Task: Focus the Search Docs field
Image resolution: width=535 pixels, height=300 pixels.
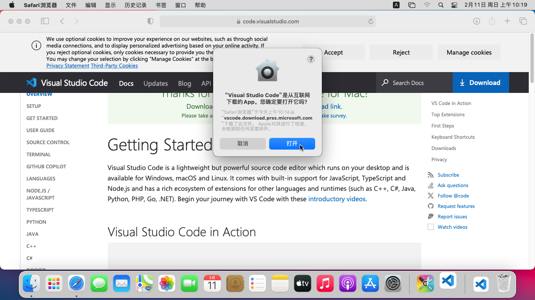Action: (x=414, y=82)
